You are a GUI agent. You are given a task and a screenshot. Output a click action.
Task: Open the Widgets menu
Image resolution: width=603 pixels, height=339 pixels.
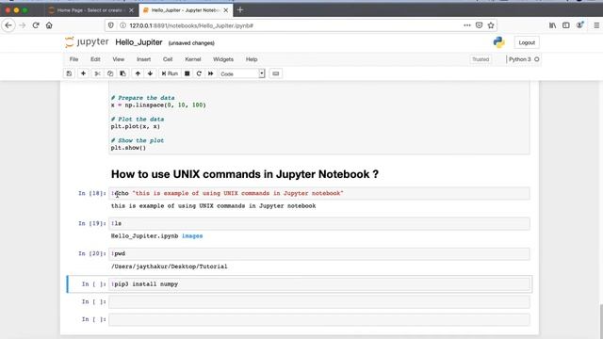(x=223, y=59)
